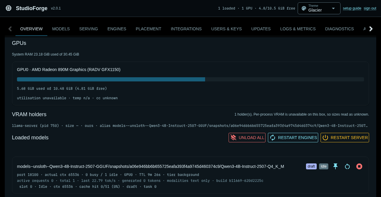The image size is (381, 197).
Task: Click the draft badge on model row
Action: point(311,166)
